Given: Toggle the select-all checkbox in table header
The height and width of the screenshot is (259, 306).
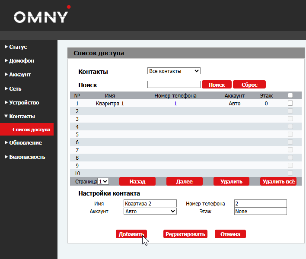Looking at the screenshot, I should point(290,95).
